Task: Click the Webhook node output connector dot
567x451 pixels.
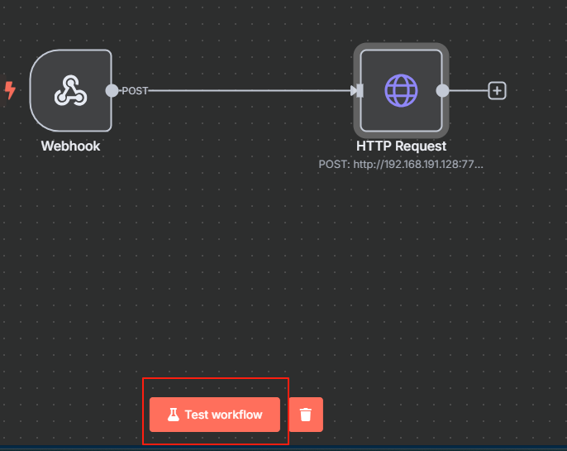Action: pos(112,91)
